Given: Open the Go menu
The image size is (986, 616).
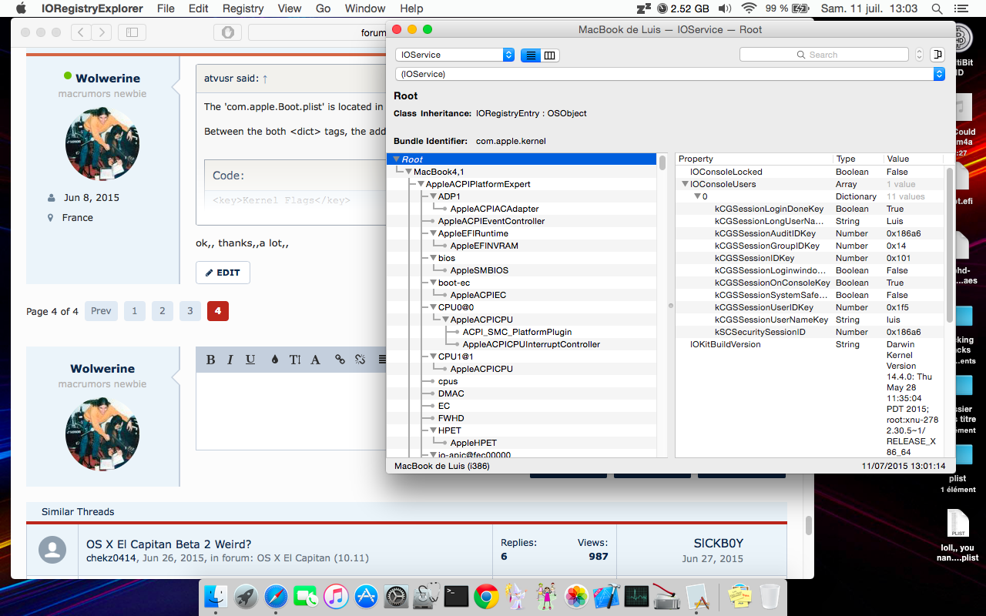Looking at the screenshot, I should 324,8.
